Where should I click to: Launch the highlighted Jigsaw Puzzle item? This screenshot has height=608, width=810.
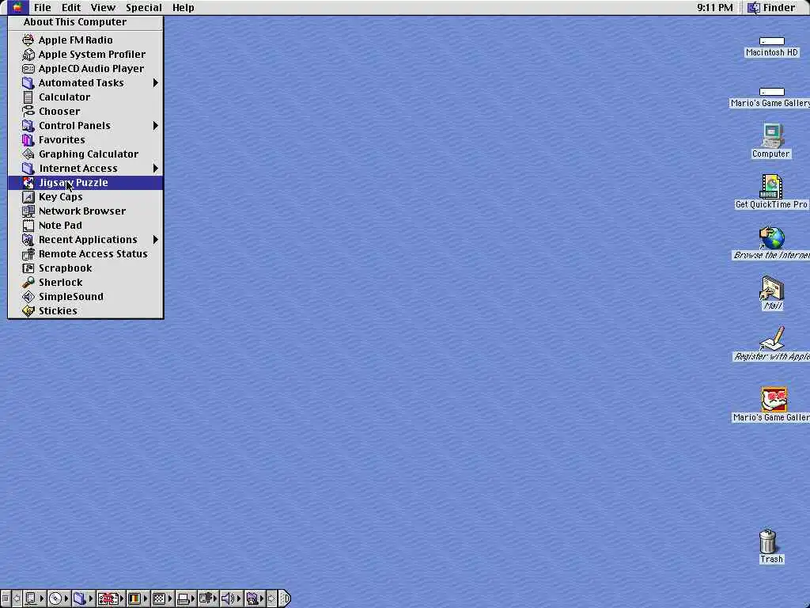pyautogui.click(x=85, y=183)
